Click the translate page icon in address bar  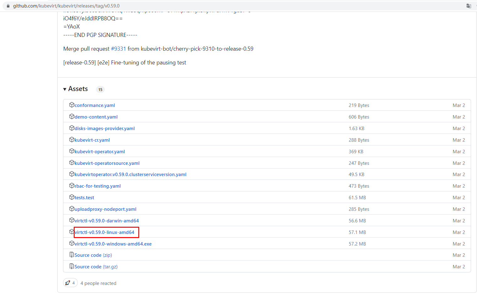click(x=469, y=6)
